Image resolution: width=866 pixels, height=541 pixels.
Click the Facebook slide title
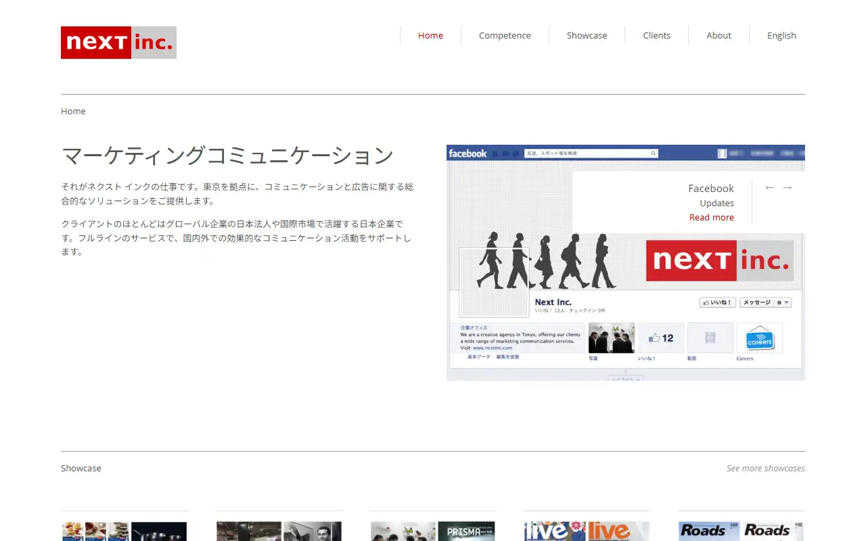(x=710, y=188)
